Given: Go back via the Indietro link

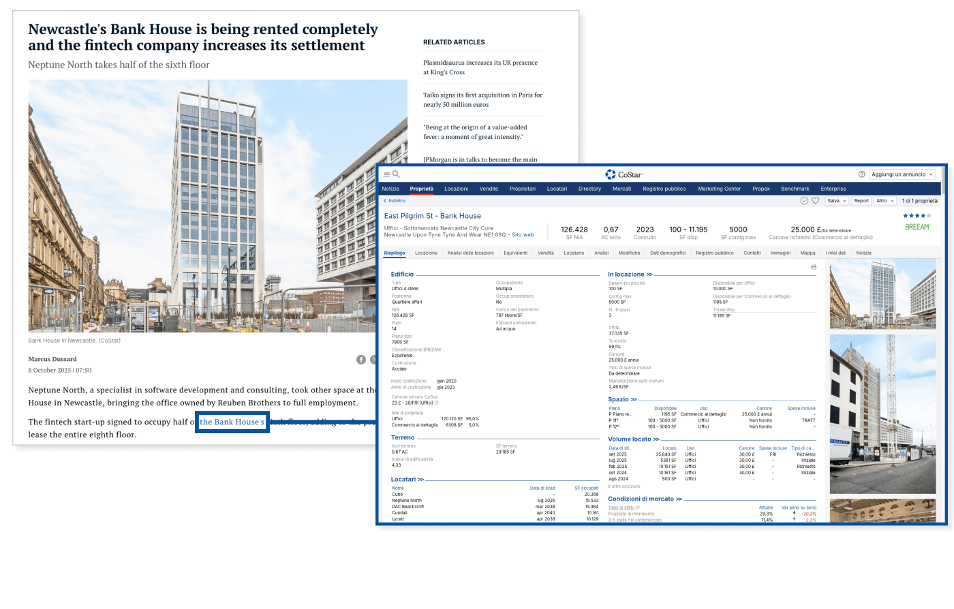Looking at the screenshot, I should coord(395,201).
